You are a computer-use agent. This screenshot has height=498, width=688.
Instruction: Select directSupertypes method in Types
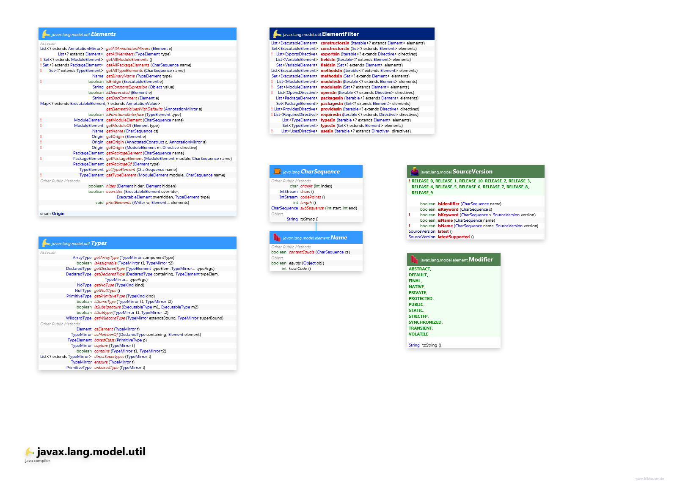pos(109,357)
